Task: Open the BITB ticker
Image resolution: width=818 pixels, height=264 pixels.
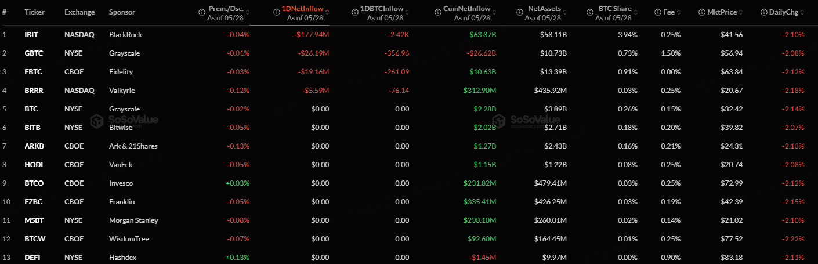Action: point(32,128)
